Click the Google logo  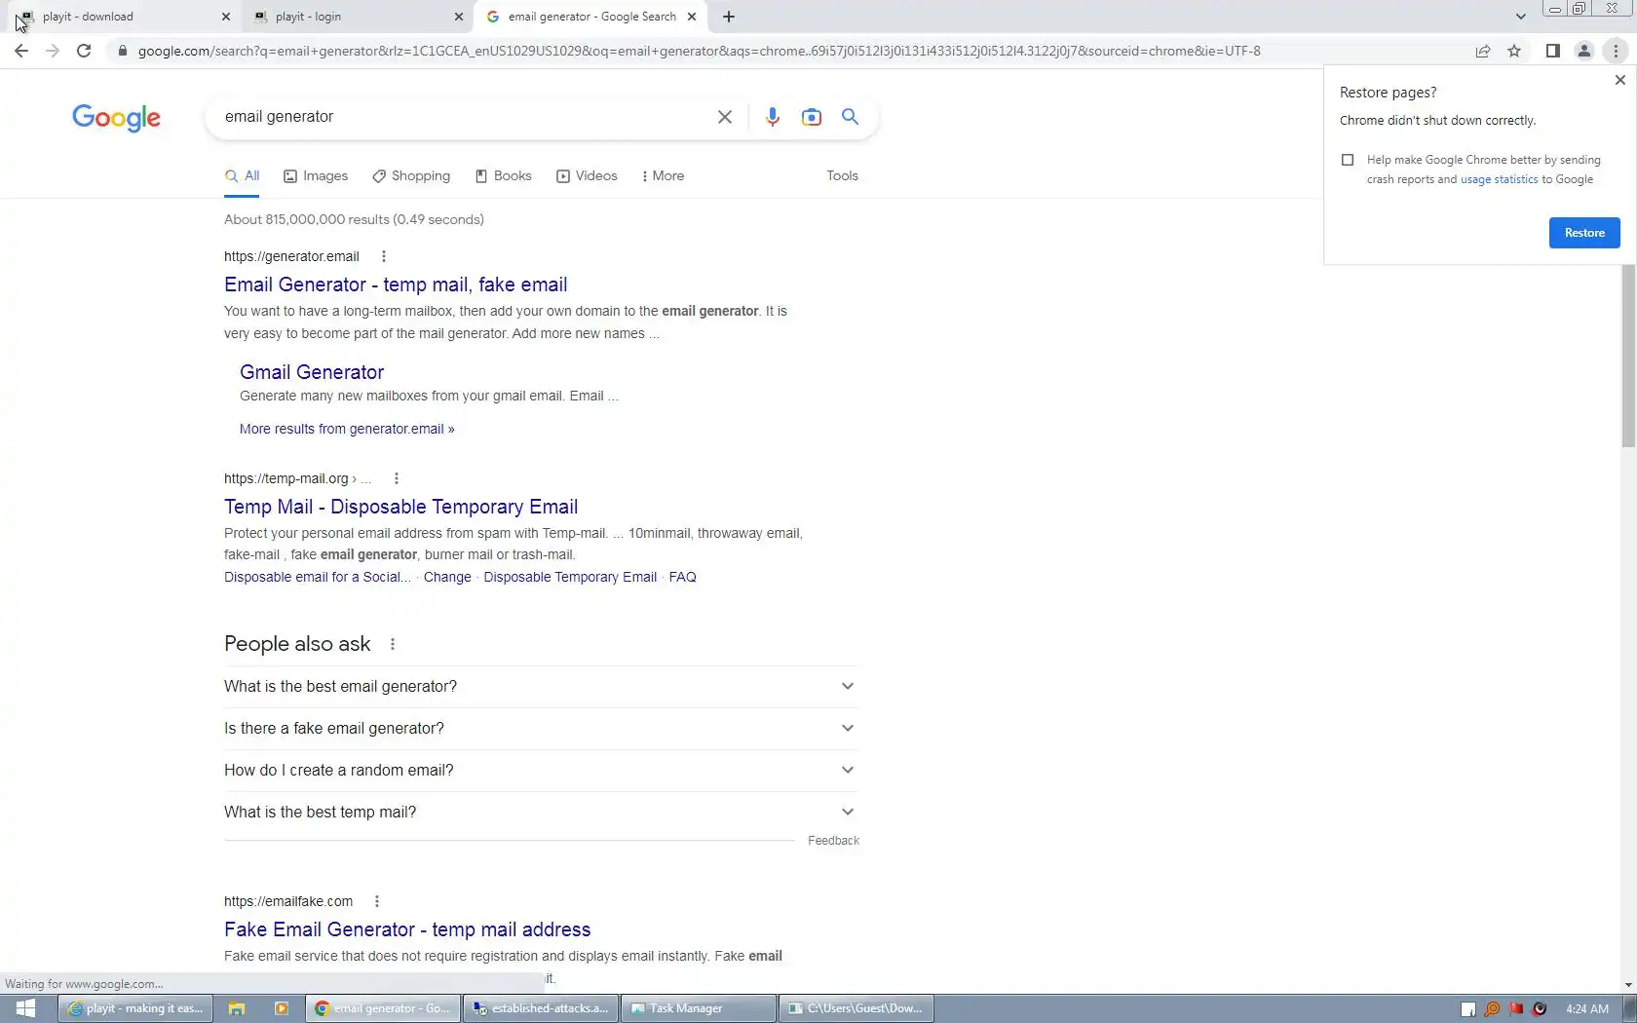[x=116, y=118]
